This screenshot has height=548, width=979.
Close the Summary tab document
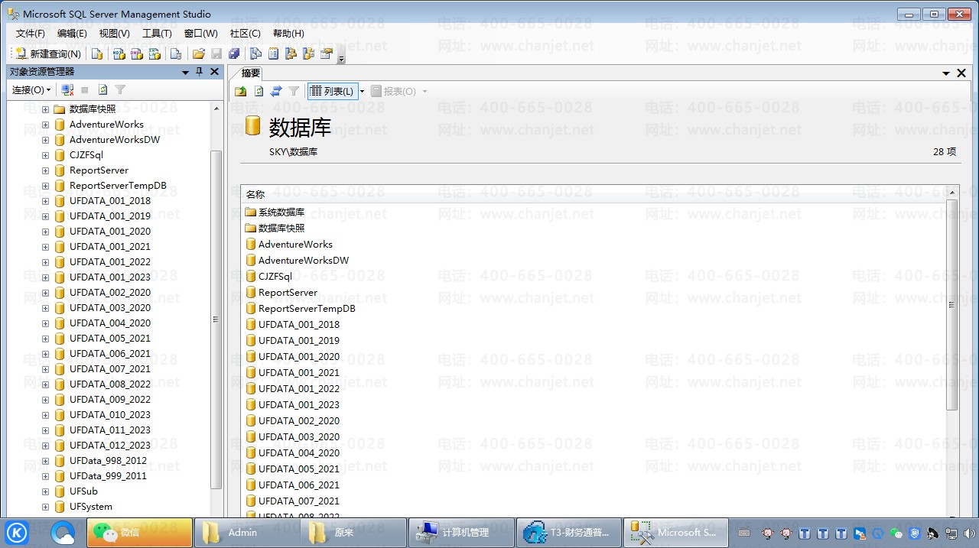tap(961, 73)
